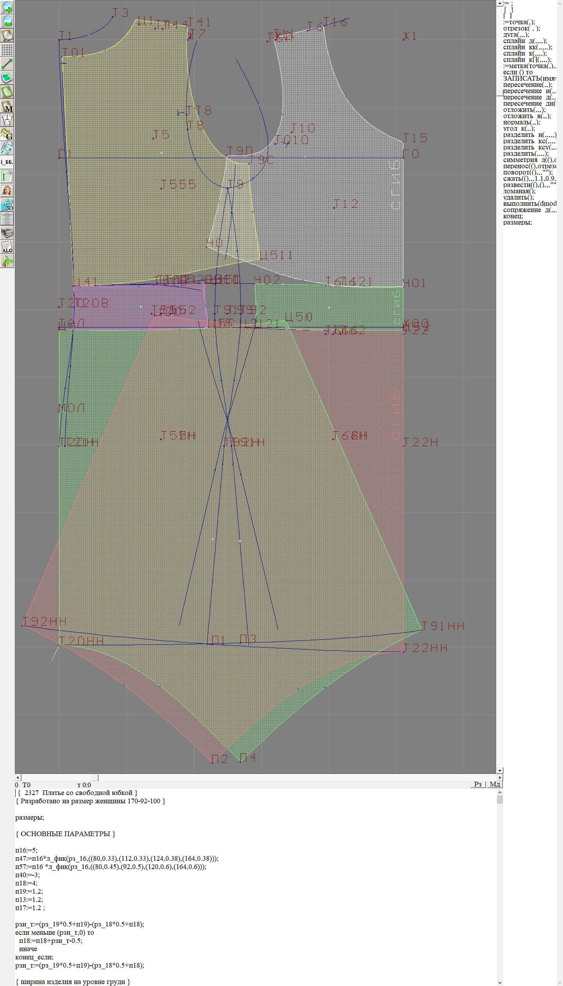Select the line segment tool icon

pos(7,64)
